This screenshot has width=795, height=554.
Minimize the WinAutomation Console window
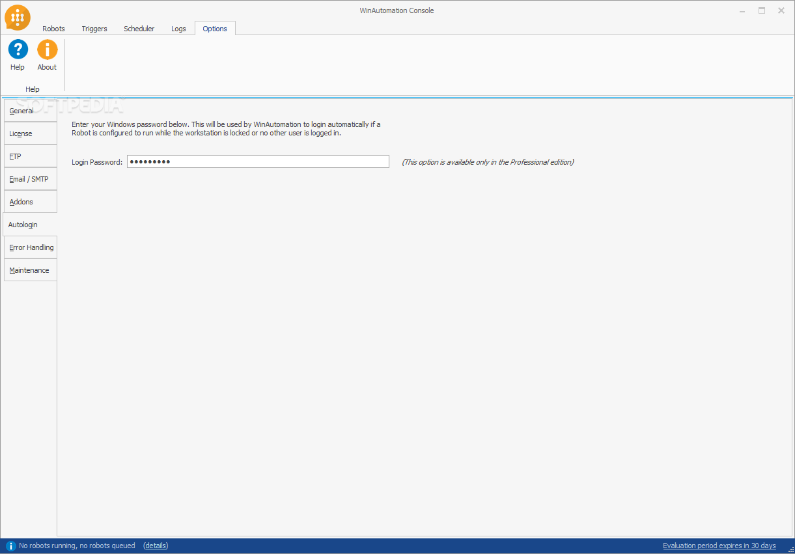(x=742, y=10)
